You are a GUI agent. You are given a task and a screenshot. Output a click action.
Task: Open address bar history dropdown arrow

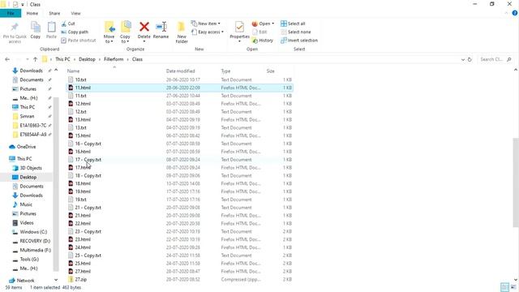click(x=463, y=59)
